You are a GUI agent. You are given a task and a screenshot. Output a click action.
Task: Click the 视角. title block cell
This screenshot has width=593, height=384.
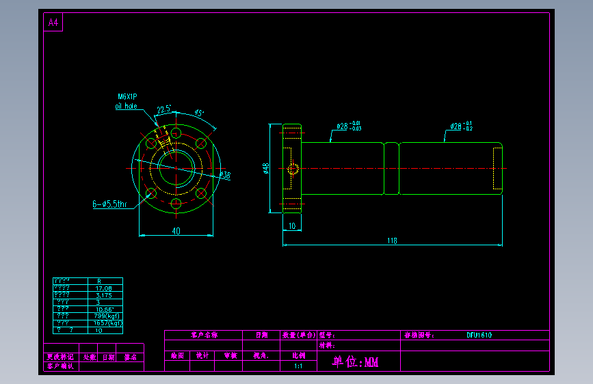point(261,356)
